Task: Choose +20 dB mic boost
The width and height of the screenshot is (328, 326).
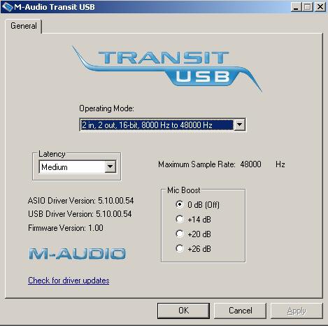Action: point(180,234)
